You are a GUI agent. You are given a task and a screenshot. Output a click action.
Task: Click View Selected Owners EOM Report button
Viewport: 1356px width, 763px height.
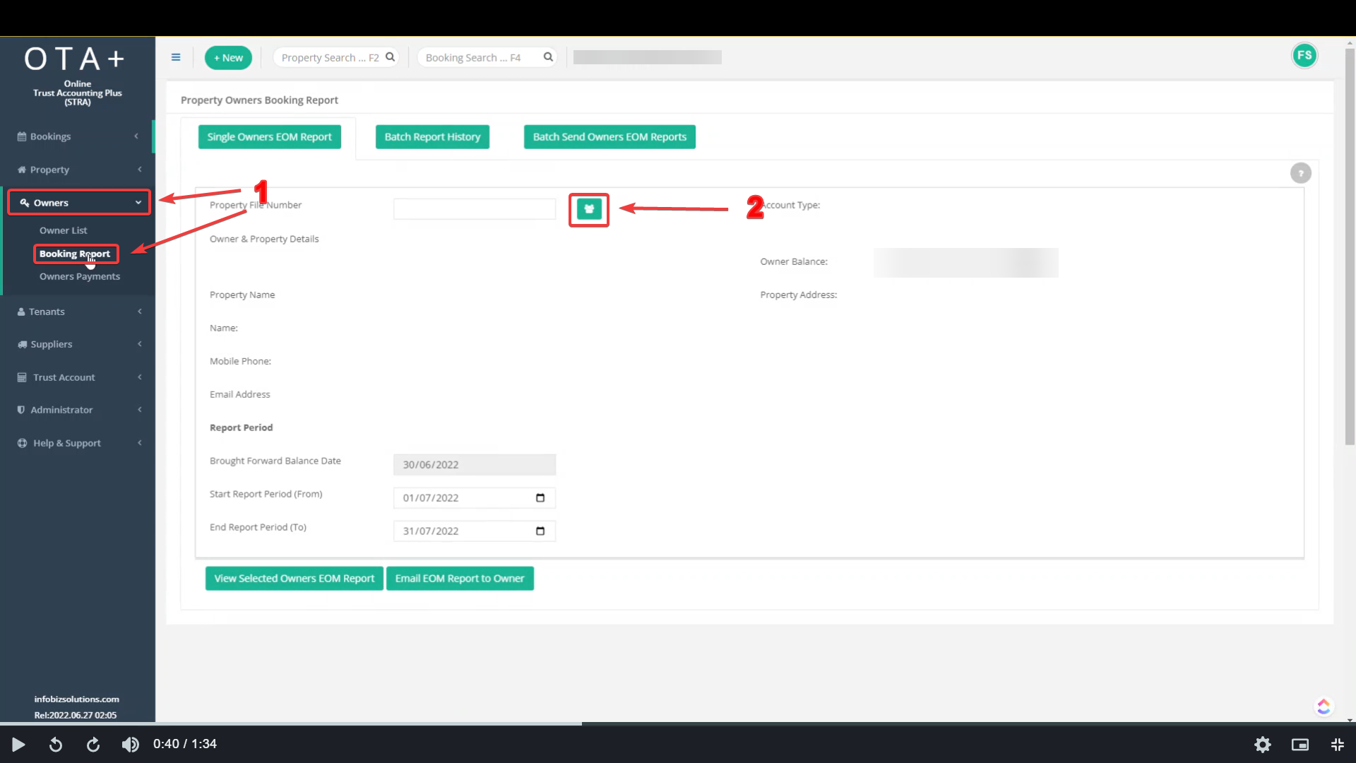[294, 579]
